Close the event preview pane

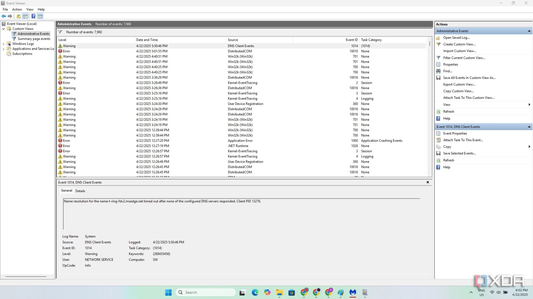[x=428, y=182]
